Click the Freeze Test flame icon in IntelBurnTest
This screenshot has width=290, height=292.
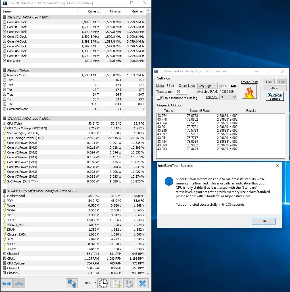(249, 92)
